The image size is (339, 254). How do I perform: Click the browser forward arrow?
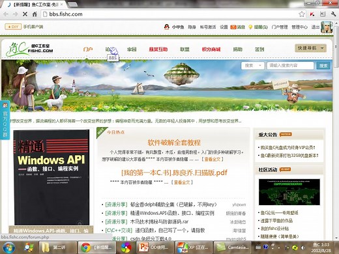click(x=15, y=14)
